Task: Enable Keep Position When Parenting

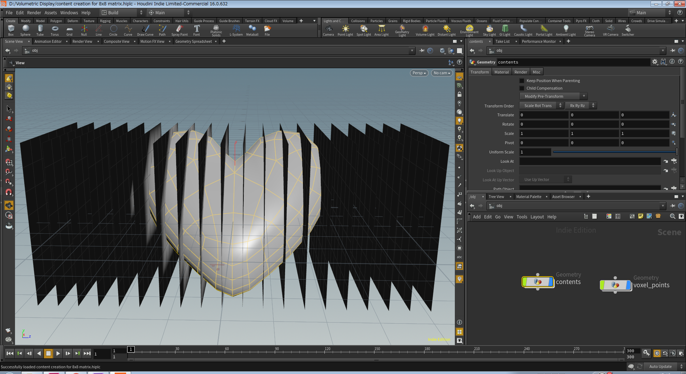Action: [x=522, y=81]
